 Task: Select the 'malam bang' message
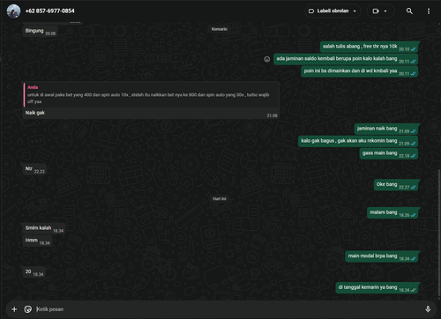tap(392, 213)
